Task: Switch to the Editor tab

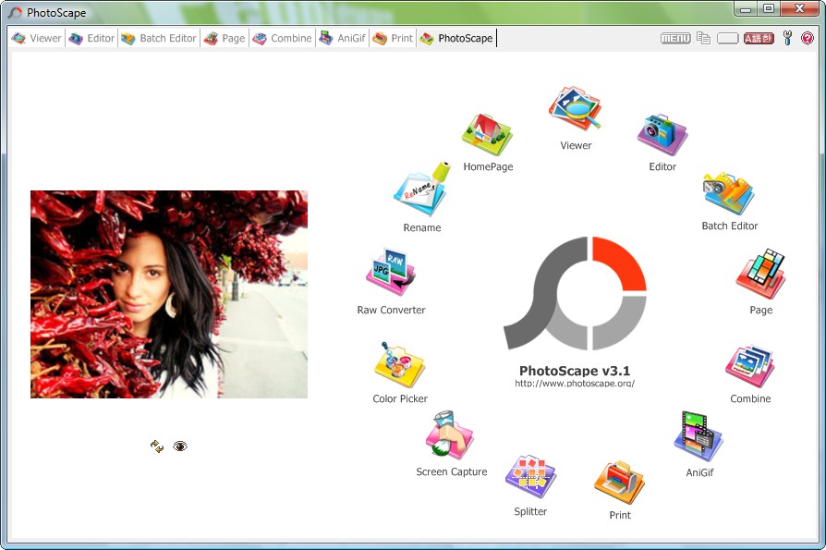Action: click(91, 38)
